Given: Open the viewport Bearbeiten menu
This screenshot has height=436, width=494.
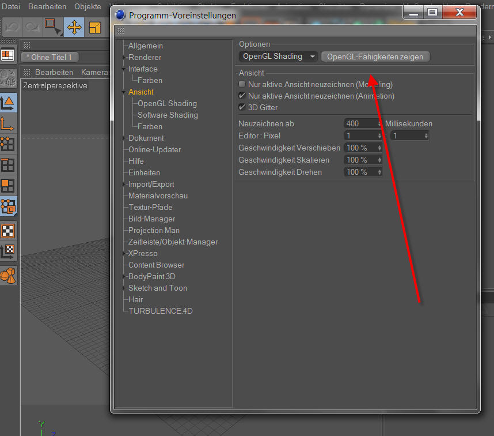Looking at the screenshot, I should point(54,72).
